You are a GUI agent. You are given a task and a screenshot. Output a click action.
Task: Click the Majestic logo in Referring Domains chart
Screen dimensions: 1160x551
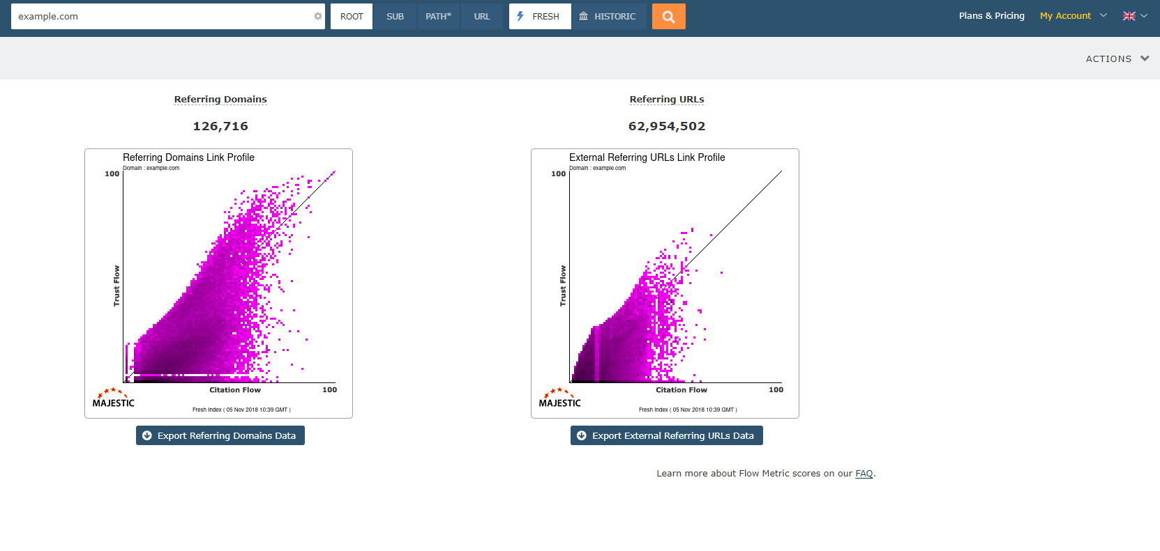coord(113,398)
